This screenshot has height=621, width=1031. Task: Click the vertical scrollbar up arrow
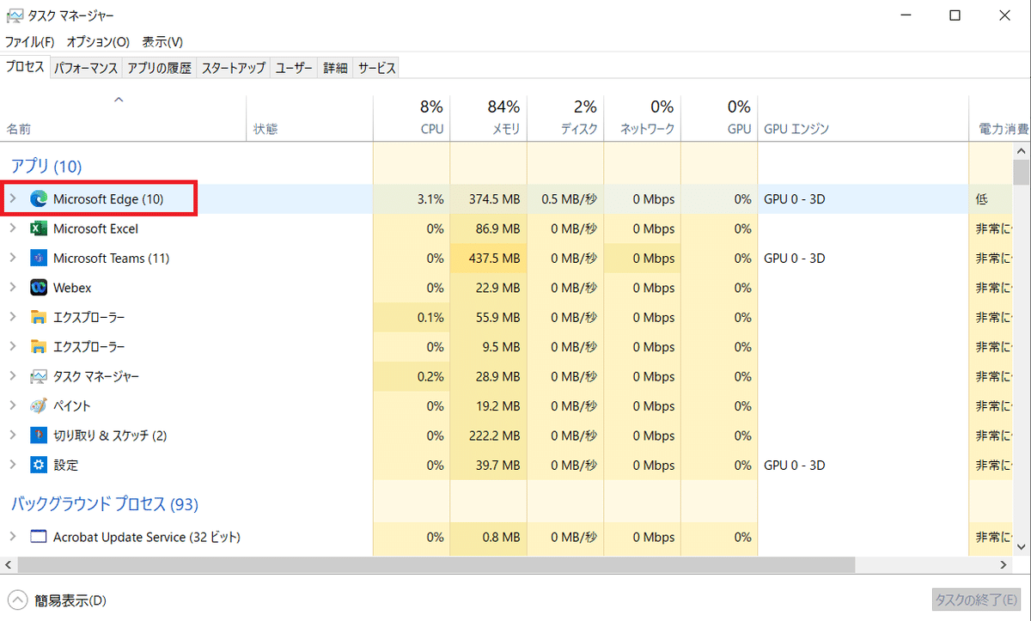(1021, 150)
